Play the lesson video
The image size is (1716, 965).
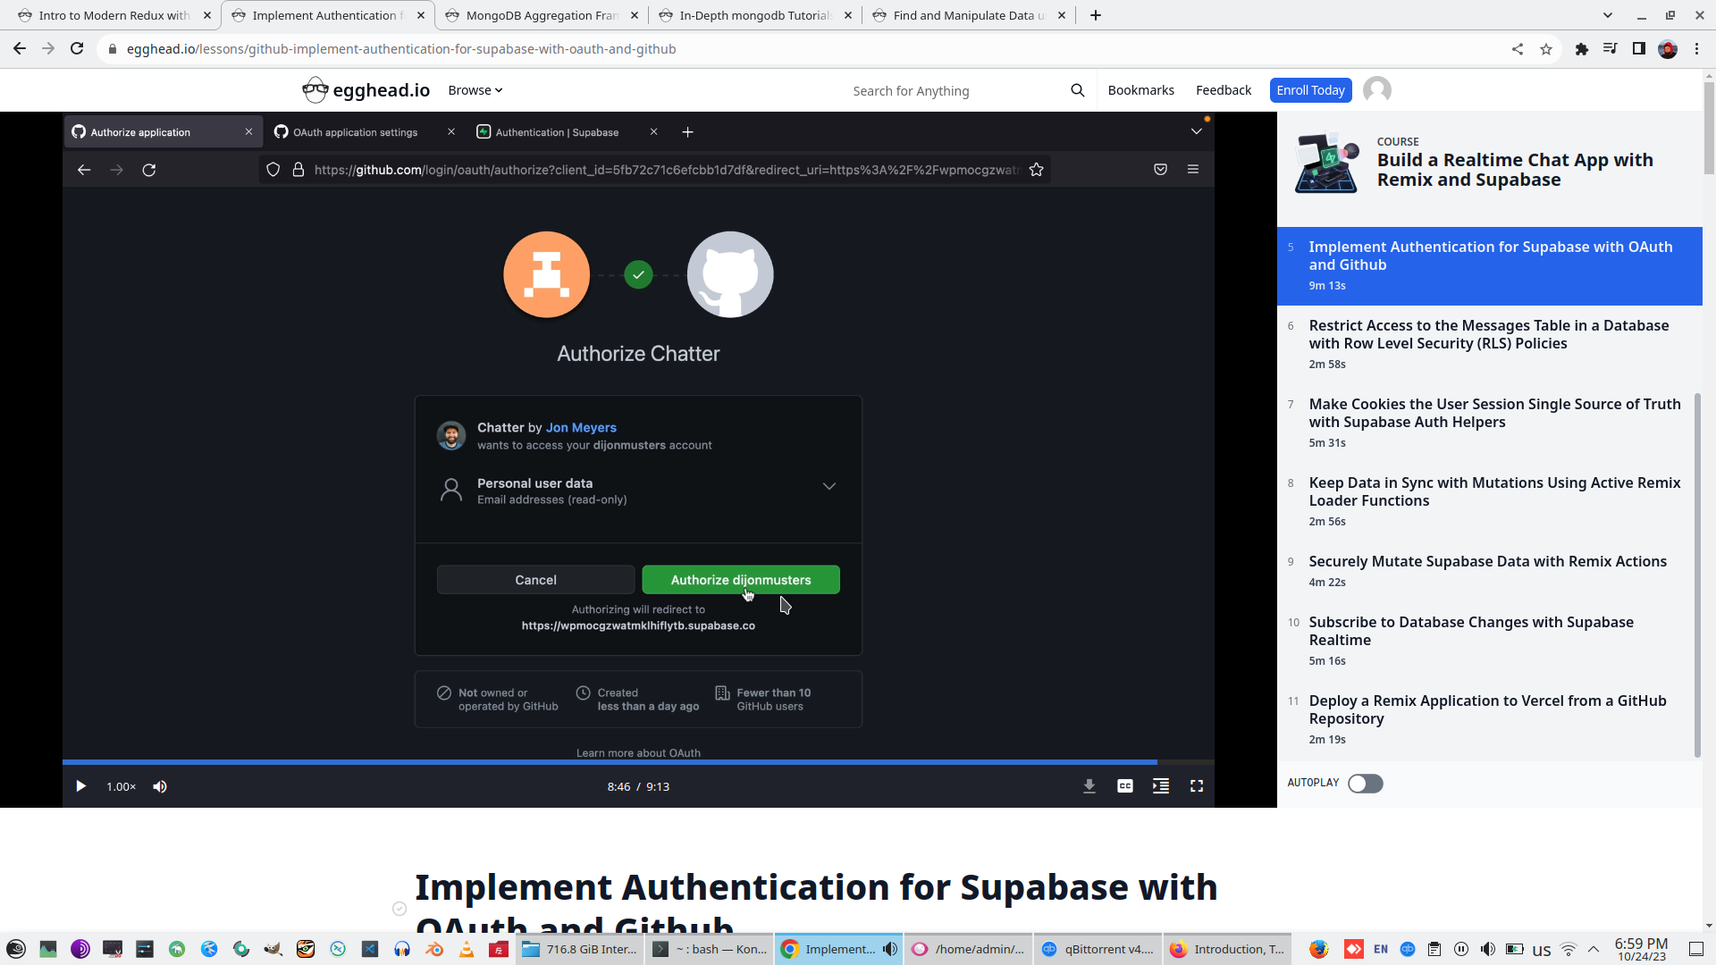point(80,786)
